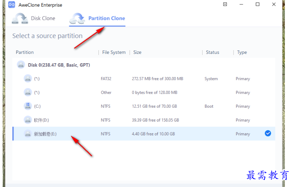Open the title bar dropdown menu button
Image resolution: width=292 pixels, height=187 pixels.
pyautogui.click(x=225, y=4)
